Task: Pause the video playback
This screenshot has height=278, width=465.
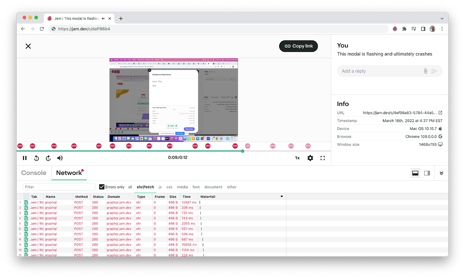Action: tap(25, 158)
